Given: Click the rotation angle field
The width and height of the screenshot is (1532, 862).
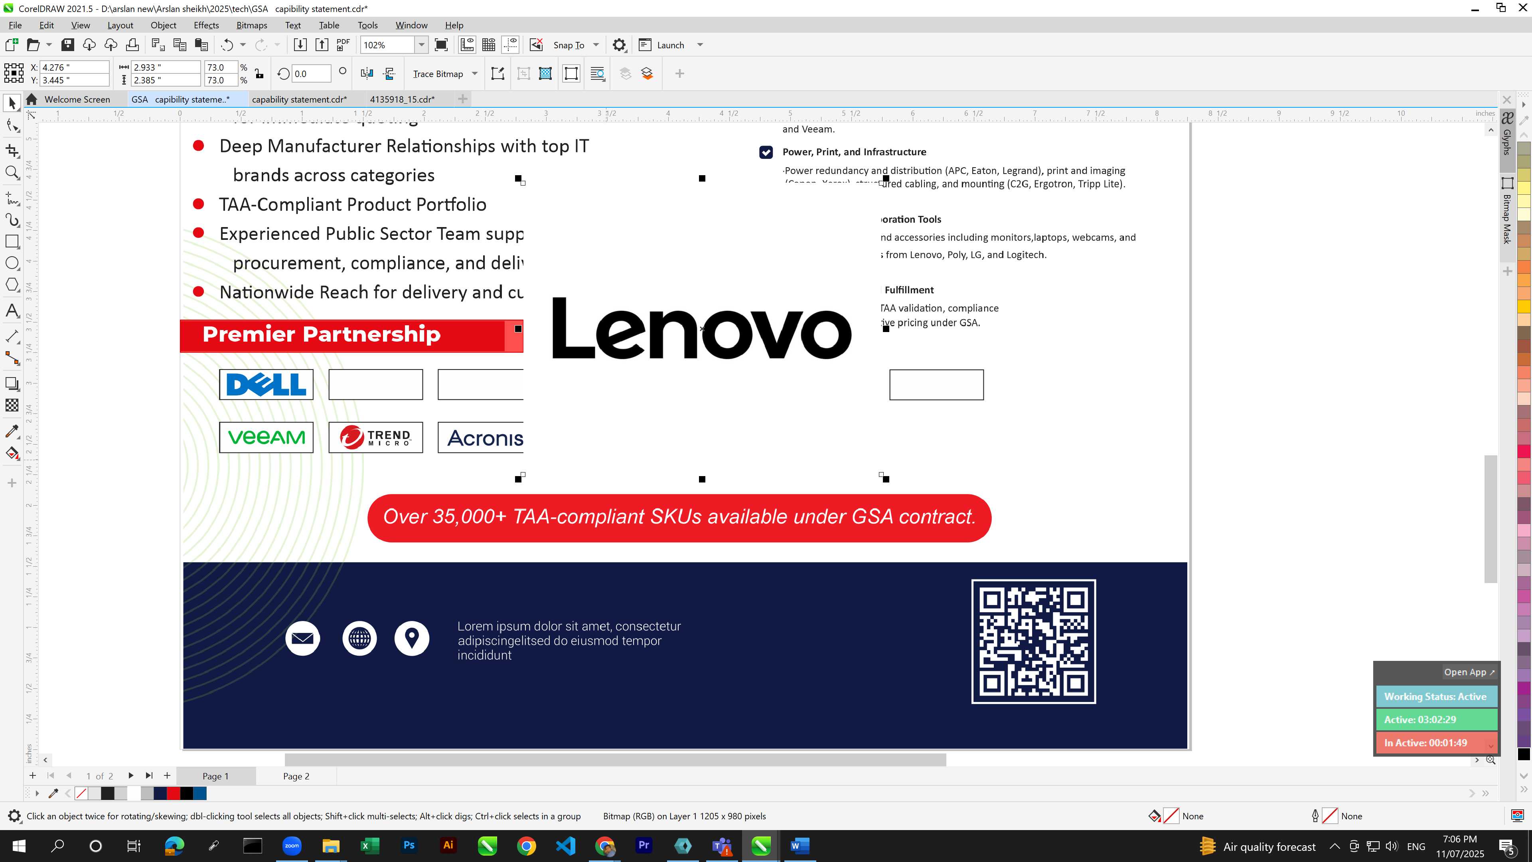Looking at the screenshot, I should [311, 74].
